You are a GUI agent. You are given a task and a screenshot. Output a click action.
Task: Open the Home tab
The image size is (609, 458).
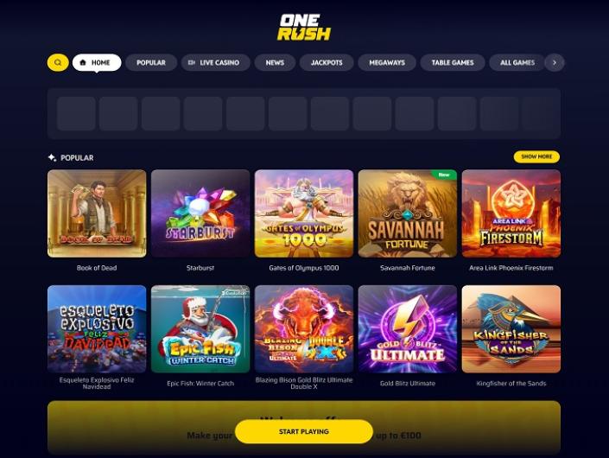[97, 62]
